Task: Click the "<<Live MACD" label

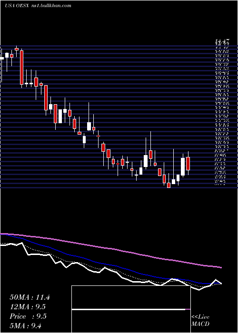Action: point(200,321)
